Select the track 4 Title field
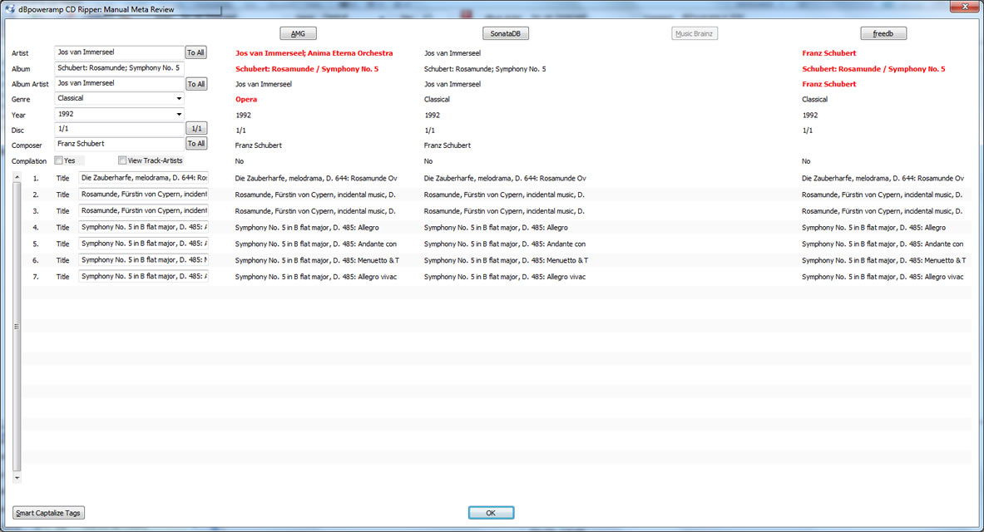This screenshot has height=532, width=984. tap(143, 227)
